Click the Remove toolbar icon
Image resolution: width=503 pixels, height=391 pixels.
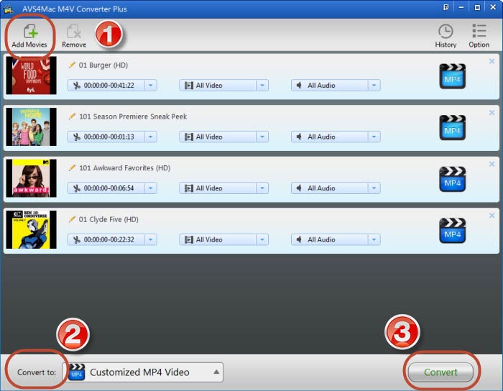[x=74, y=36]
